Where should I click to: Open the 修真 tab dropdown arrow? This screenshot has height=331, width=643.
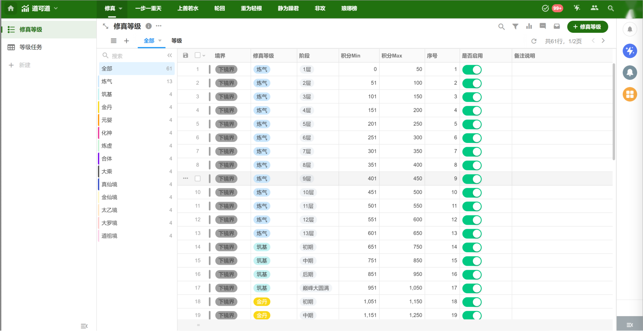(x=121, y=9)
